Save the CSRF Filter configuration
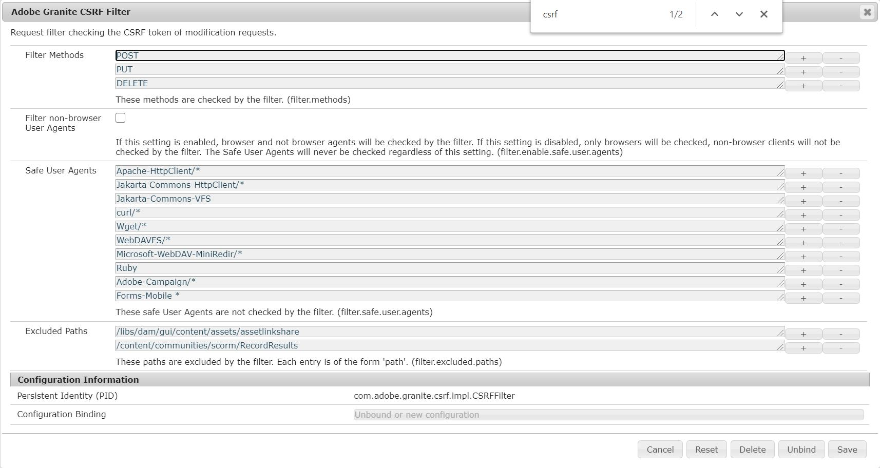Image resolution: width=880 pixels, height=468 pixels. tap(847, 449)
